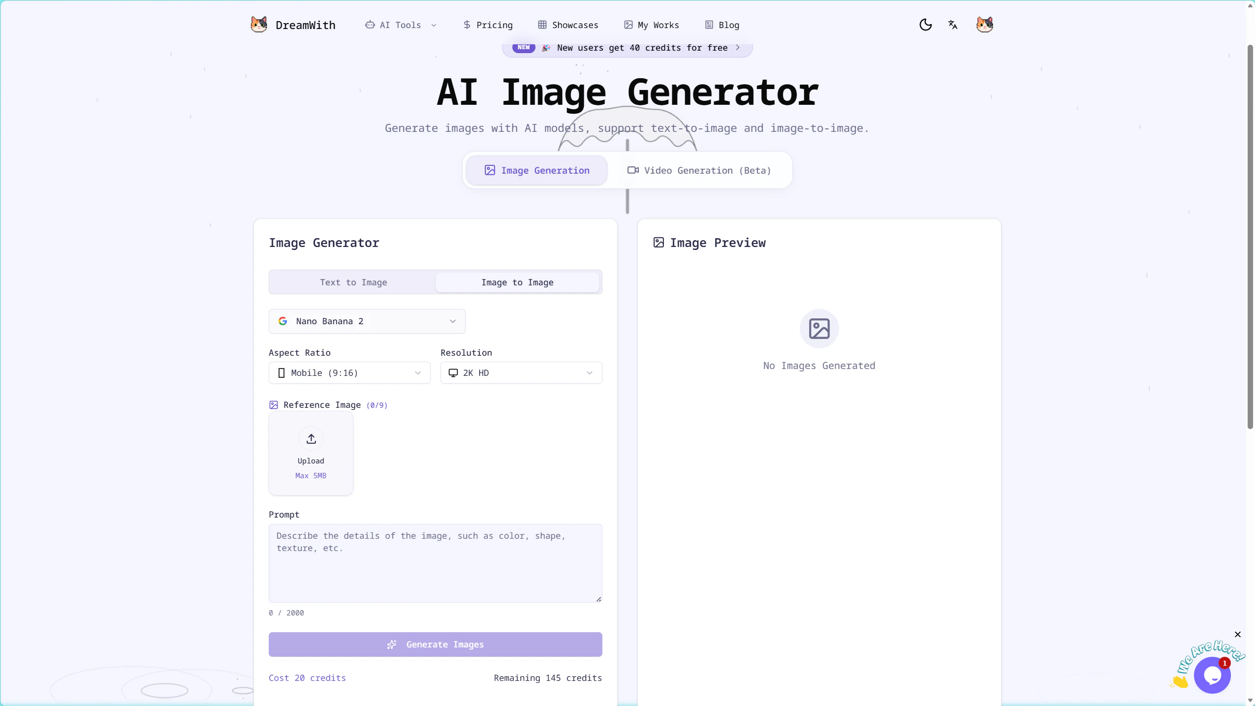Open the Aspect Ratio dropdown
This screenshot has width=1255, height=706.
point(349,373)
